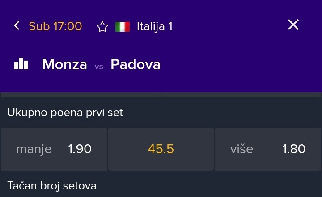Select the Padova team name
The image size is (322, 197).
pos(135,65)
